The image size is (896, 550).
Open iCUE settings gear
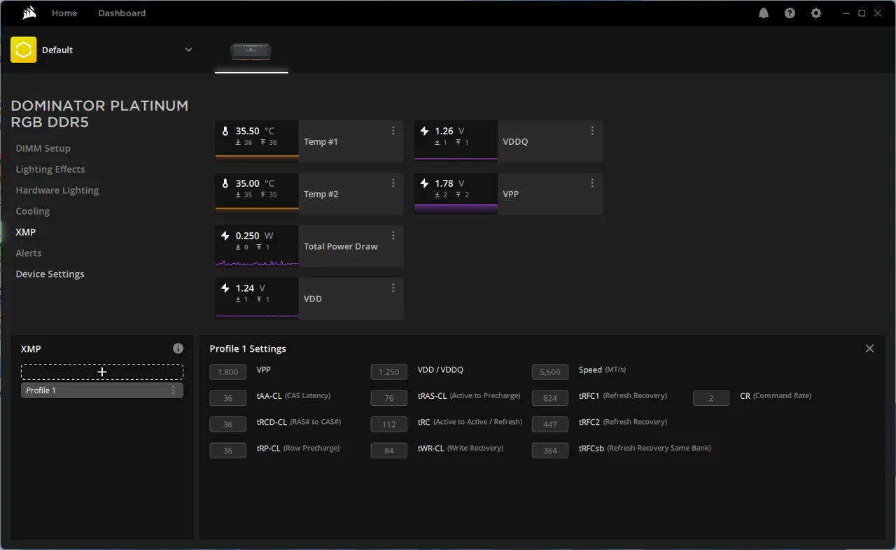[x=815, y=13]
